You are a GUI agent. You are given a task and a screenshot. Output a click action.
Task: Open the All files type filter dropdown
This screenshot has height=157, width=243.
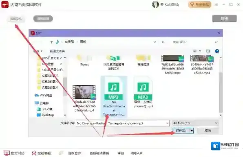click(195, 123)
